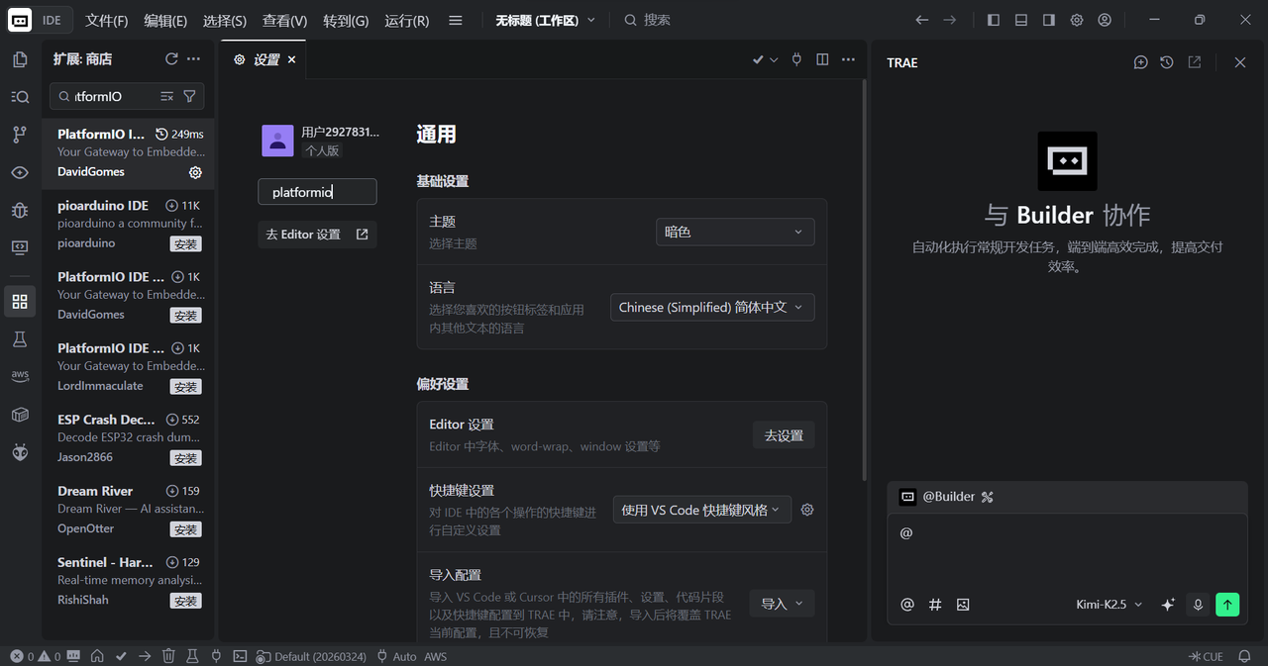
Task: Expand checkmark dropdown arrow in editor toolbar
Action: point(774,59)
